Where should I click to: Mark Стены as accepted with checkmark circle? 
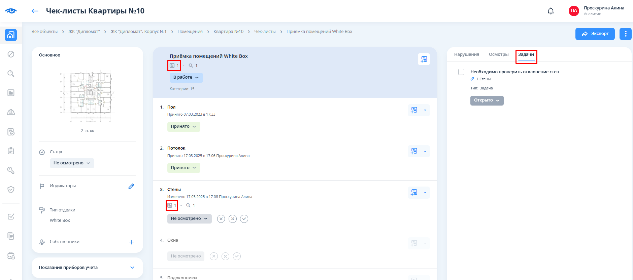[244, 219]
